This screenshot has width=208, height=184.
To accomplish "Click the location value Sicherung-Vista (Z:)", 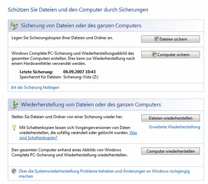I will pyautogui.click(x=81, y=77).
